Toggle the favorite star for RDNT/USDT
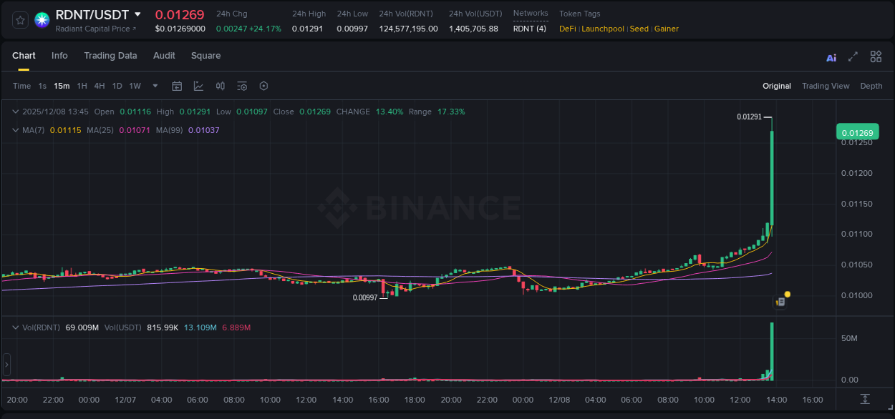Image resolution: width=895 pixels, height=419 pixels. click(x=19, y=19)
